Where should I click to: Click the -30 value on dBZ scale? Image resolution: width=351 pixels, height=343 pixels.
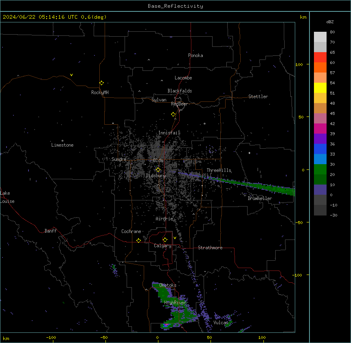point(333,215)
